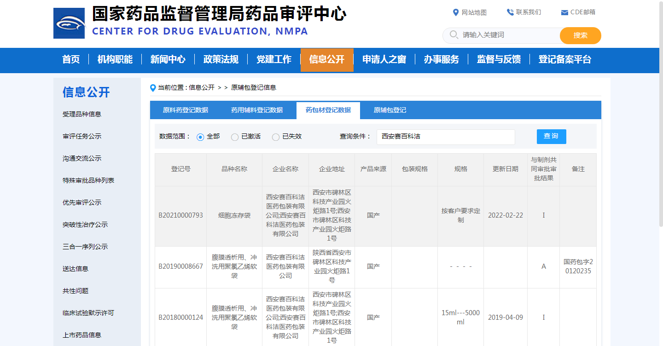Open the 优先审评公示 sidebar link
The width and height of the screenshot is (663, 346).
82,202
